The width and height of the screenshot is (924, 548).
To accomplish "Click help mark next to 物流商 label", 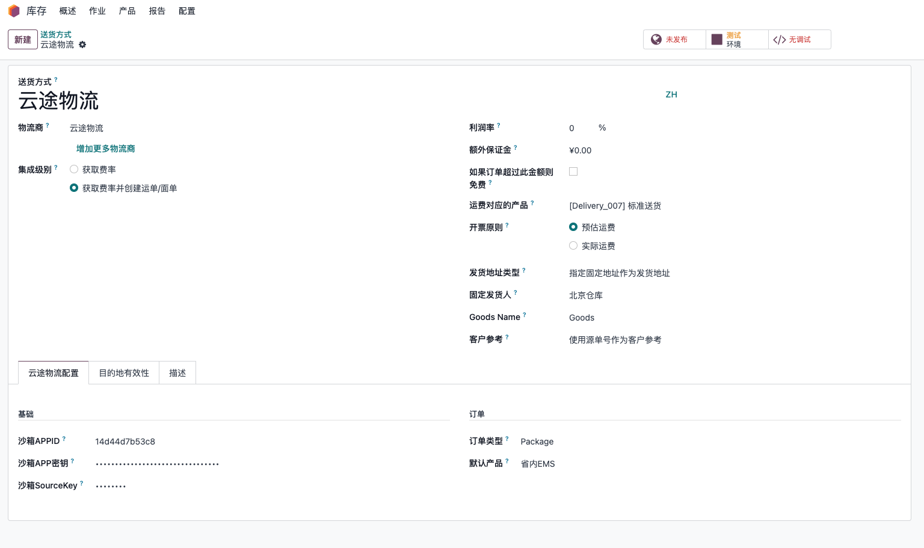I will point(48,125).
